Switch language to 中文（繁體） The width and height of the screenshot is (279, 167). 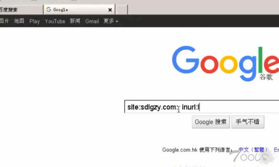point(253,150)
